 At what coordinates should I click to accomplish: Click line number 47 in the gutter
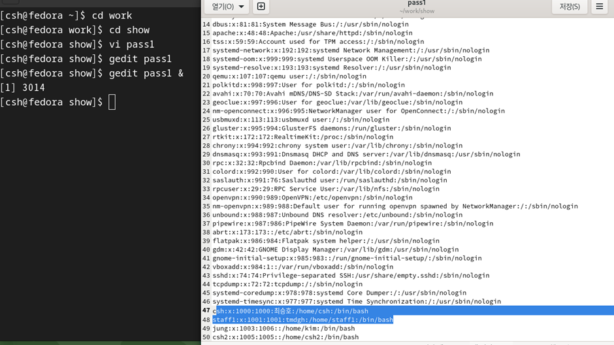tap(206, 310)
